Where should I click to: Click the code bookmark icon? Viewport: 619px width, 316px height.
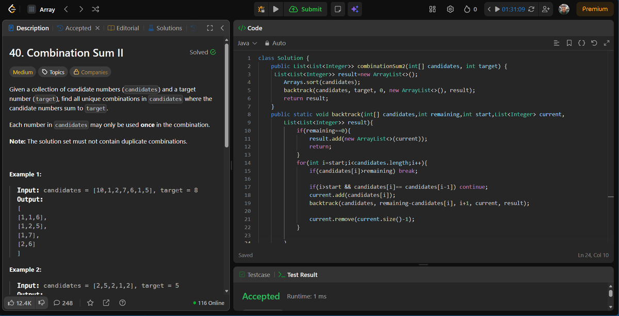point(569,43)
